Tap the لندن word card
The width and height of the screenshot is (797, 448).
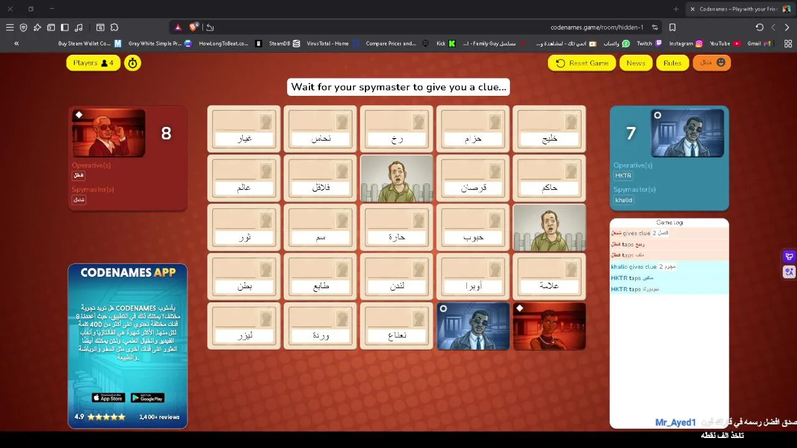(x=397, y=277)
